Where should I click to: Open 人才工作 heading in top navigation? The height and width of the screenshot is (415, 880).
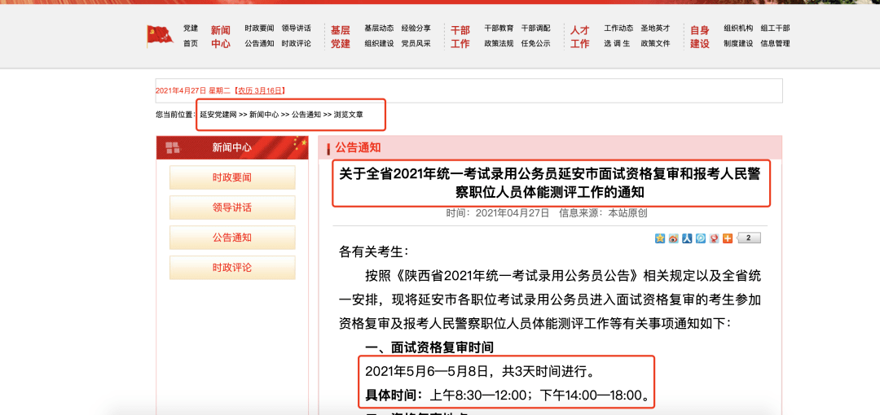tap(580, 37)
